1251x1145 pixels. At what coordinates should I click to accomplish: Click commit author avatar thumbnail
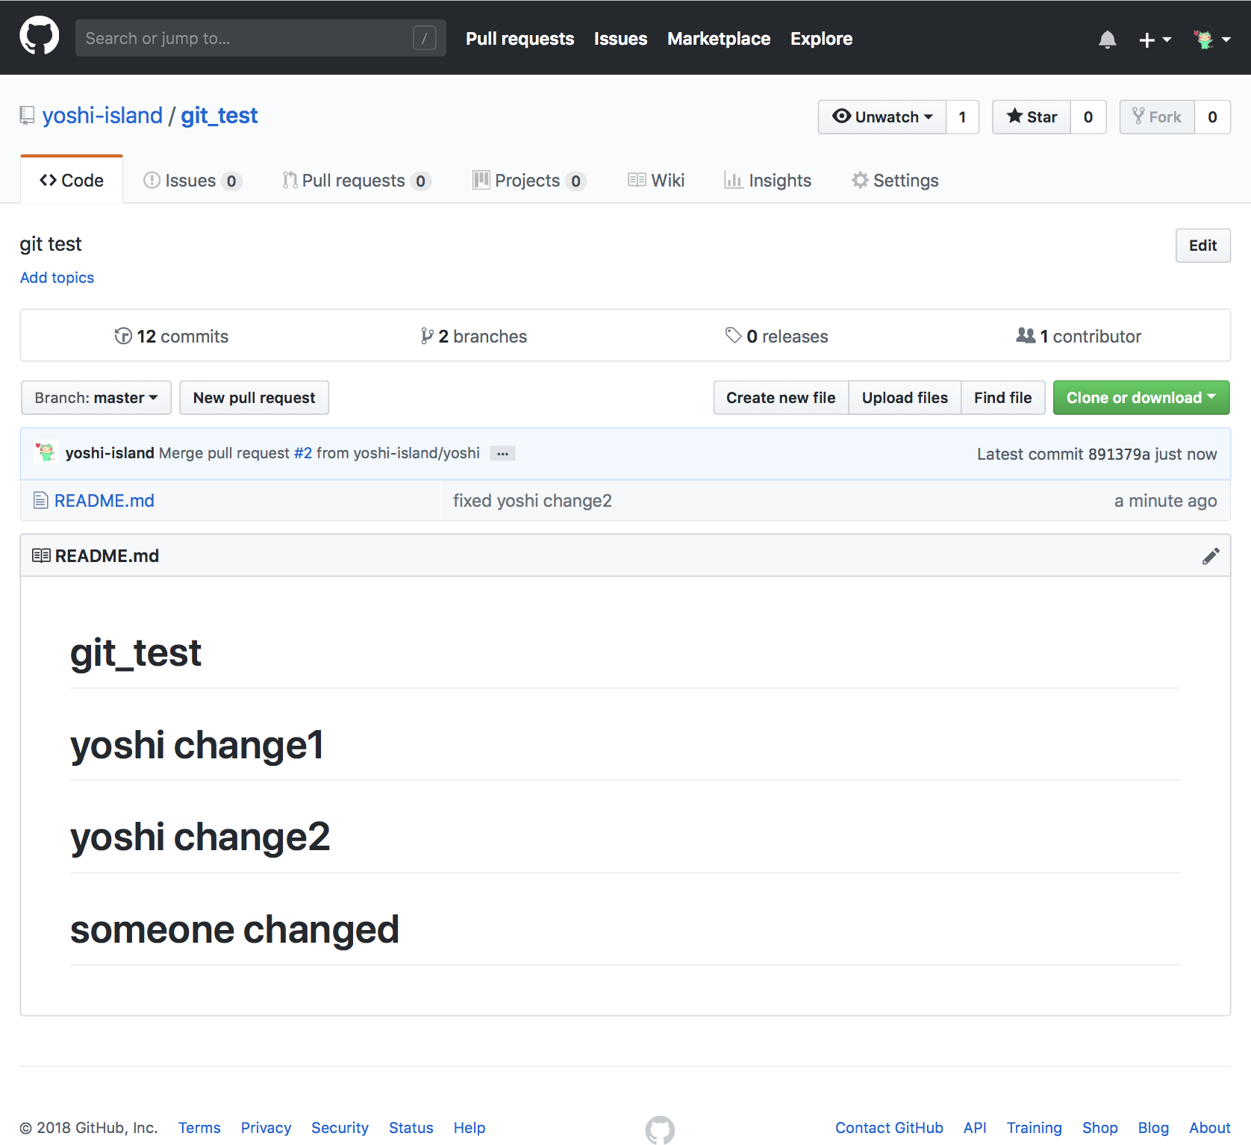(x=46, y=452)
